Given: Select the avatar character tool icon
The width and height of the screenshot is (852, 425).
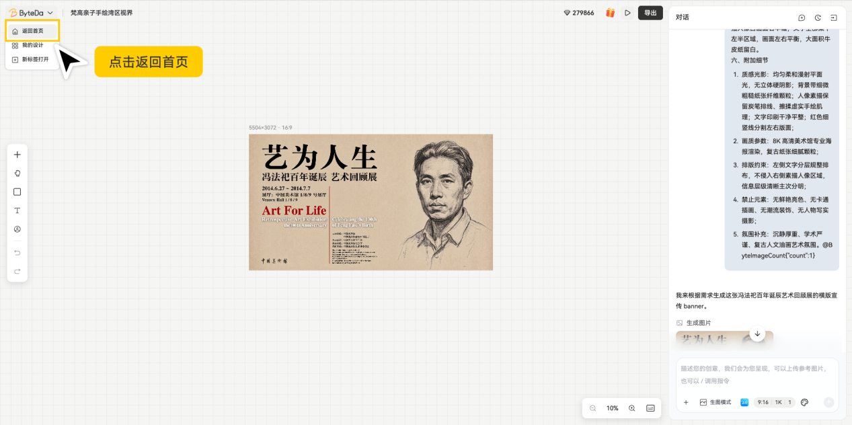Looking at the screenshot, I should tap(17, 229).
